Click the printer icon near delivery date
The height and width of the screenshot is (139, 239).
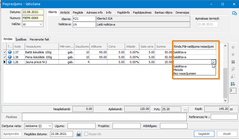(79, 134)
